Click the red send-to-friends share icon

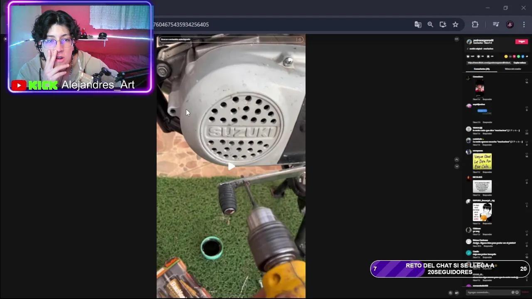(515, 56)
